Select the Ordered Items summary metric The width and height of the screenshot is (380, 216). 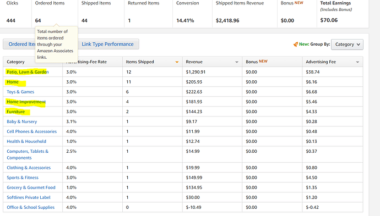(55, 13)
